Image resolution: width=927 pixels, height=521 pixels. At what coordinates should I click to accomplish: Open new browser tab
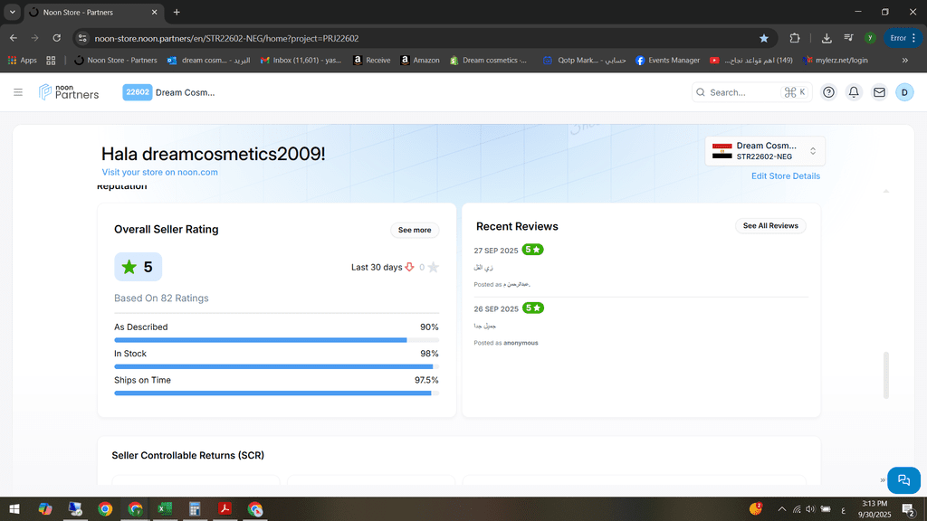tap(177, 12)
